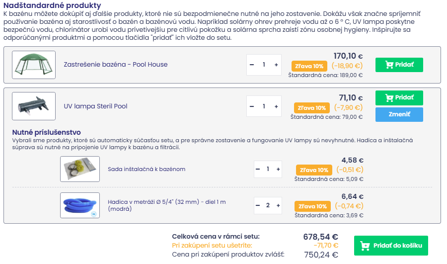Image resolution: width=447 pixels, height=264 pixels.
Task: Add one more Hadica v metráži
Action: click(x=278, y=205)
